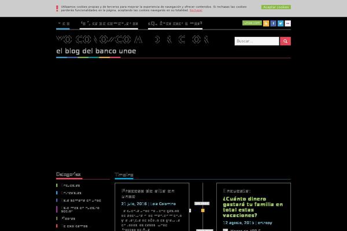The width and height of the screenshot is (347, 231).
Task: Select the Timeline tab
Action: tap(124, 175)
